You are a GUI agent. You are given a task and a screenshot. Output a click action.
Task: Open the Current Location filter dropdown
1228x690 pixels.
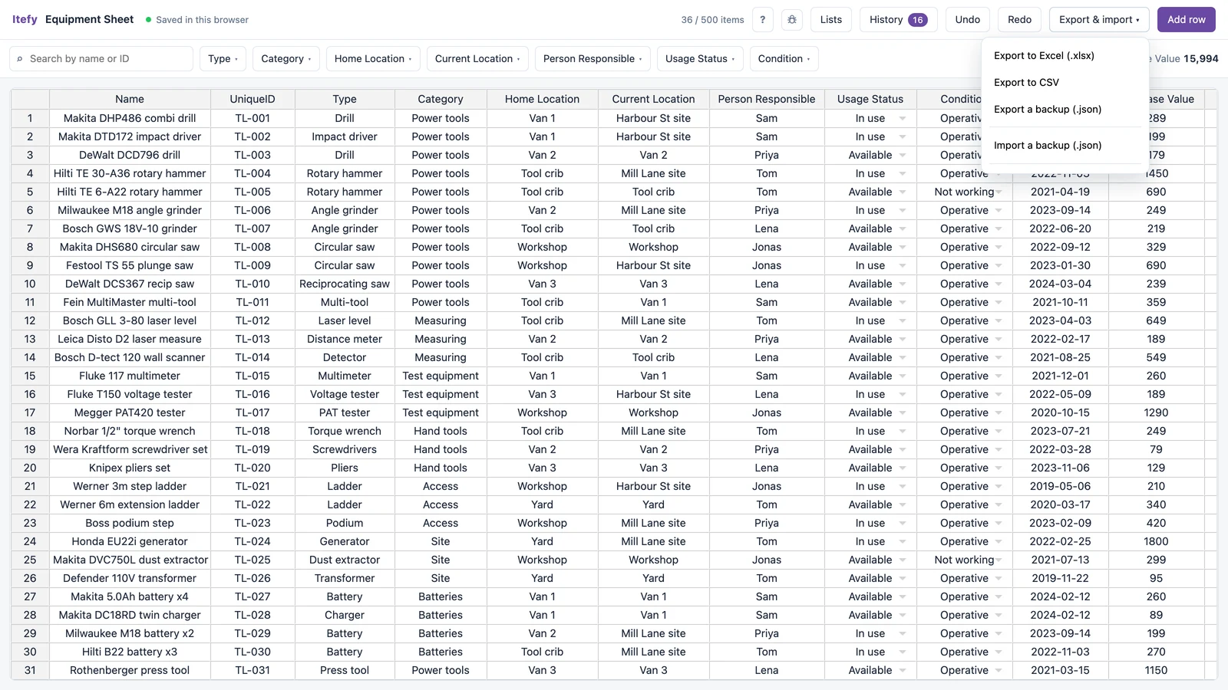(x=477, y=59)
